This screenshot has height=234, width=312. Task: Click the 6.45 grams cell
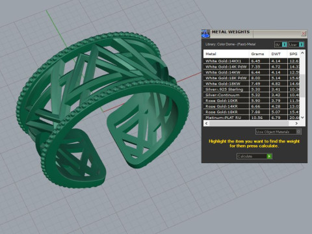(x=259, y=61)
